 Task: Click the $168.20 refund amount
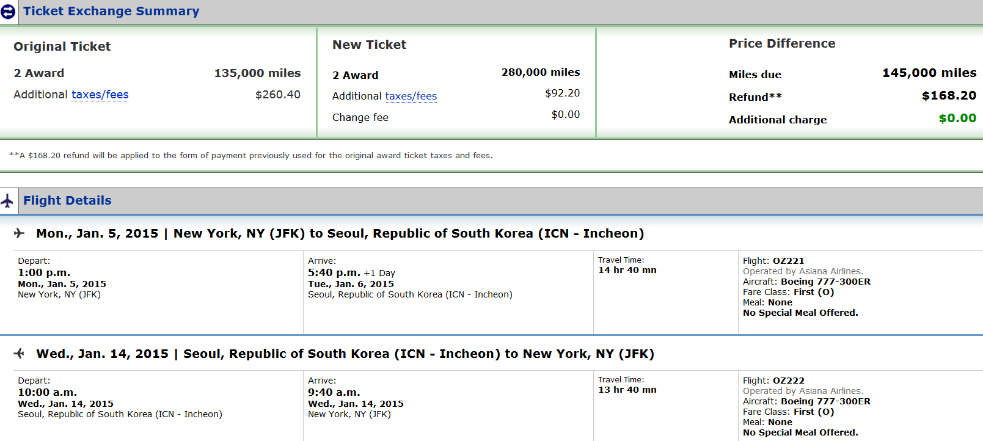949,95
